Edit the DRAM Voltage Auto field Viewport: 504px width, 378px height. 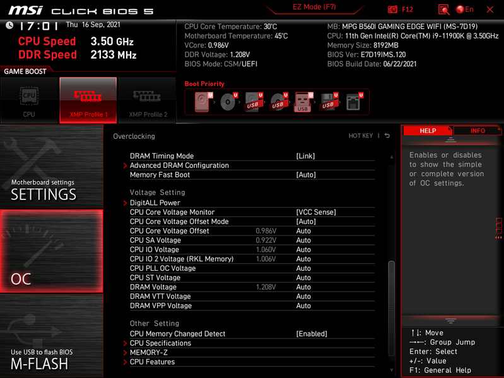click(303, 286)
